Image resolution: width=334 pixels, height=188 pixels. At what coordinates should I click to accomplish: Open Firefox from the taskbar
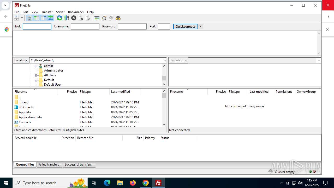point(133,183)
